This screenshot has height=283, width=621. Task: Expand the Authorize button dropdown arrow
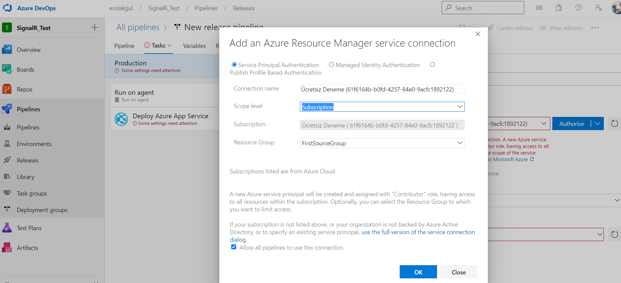(597, 124)
